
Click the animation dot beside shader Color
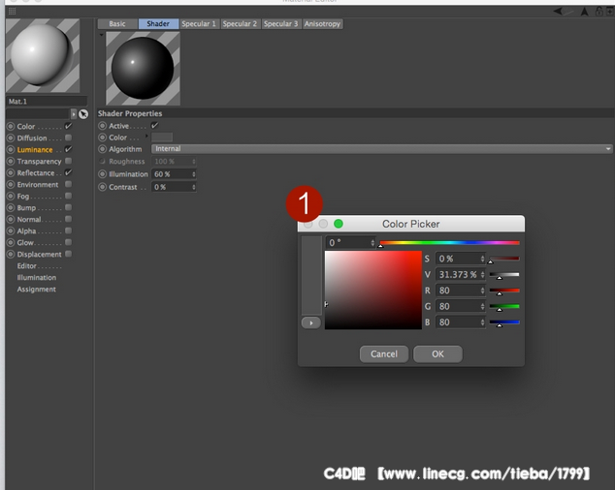point(103,138)
